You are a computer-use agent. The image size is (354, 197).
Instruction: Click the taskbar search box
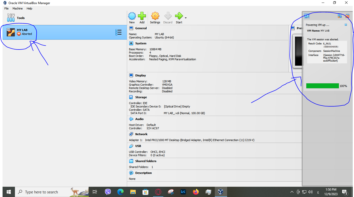52,192
